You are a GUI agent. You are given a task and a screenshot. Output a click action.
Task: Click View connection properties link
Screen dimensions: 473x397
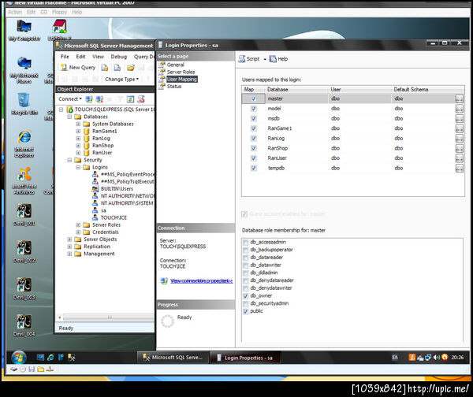pos(202,281)
